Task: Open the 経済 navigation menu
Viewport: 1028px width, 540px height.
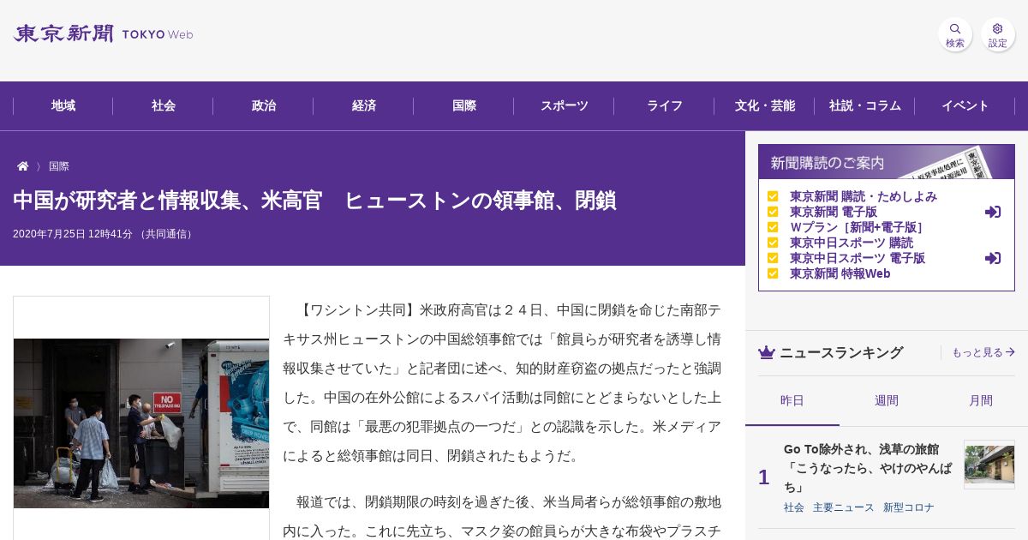Action: 364,105
